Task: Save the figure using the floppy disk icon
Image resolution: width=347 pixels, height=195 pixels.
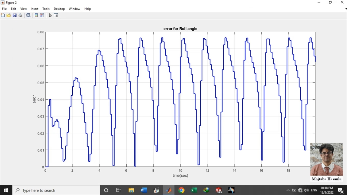Action: coord(15,15)
